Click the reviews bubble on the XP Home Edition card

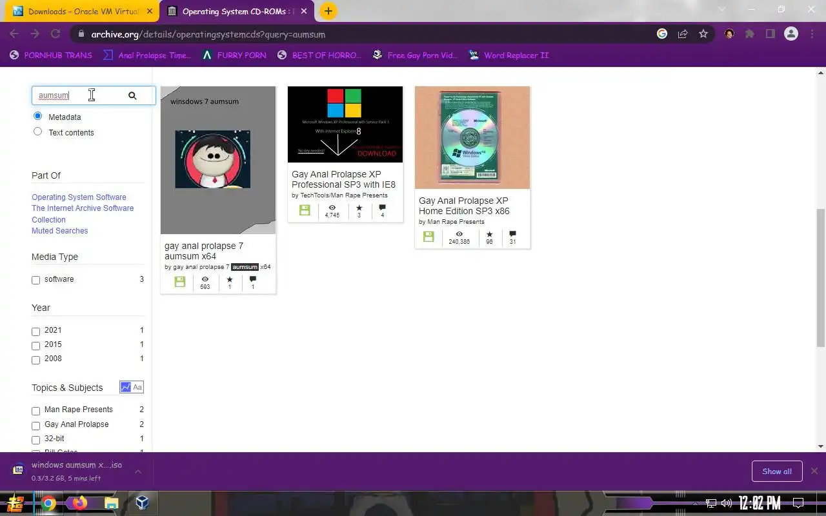[512, 234]
